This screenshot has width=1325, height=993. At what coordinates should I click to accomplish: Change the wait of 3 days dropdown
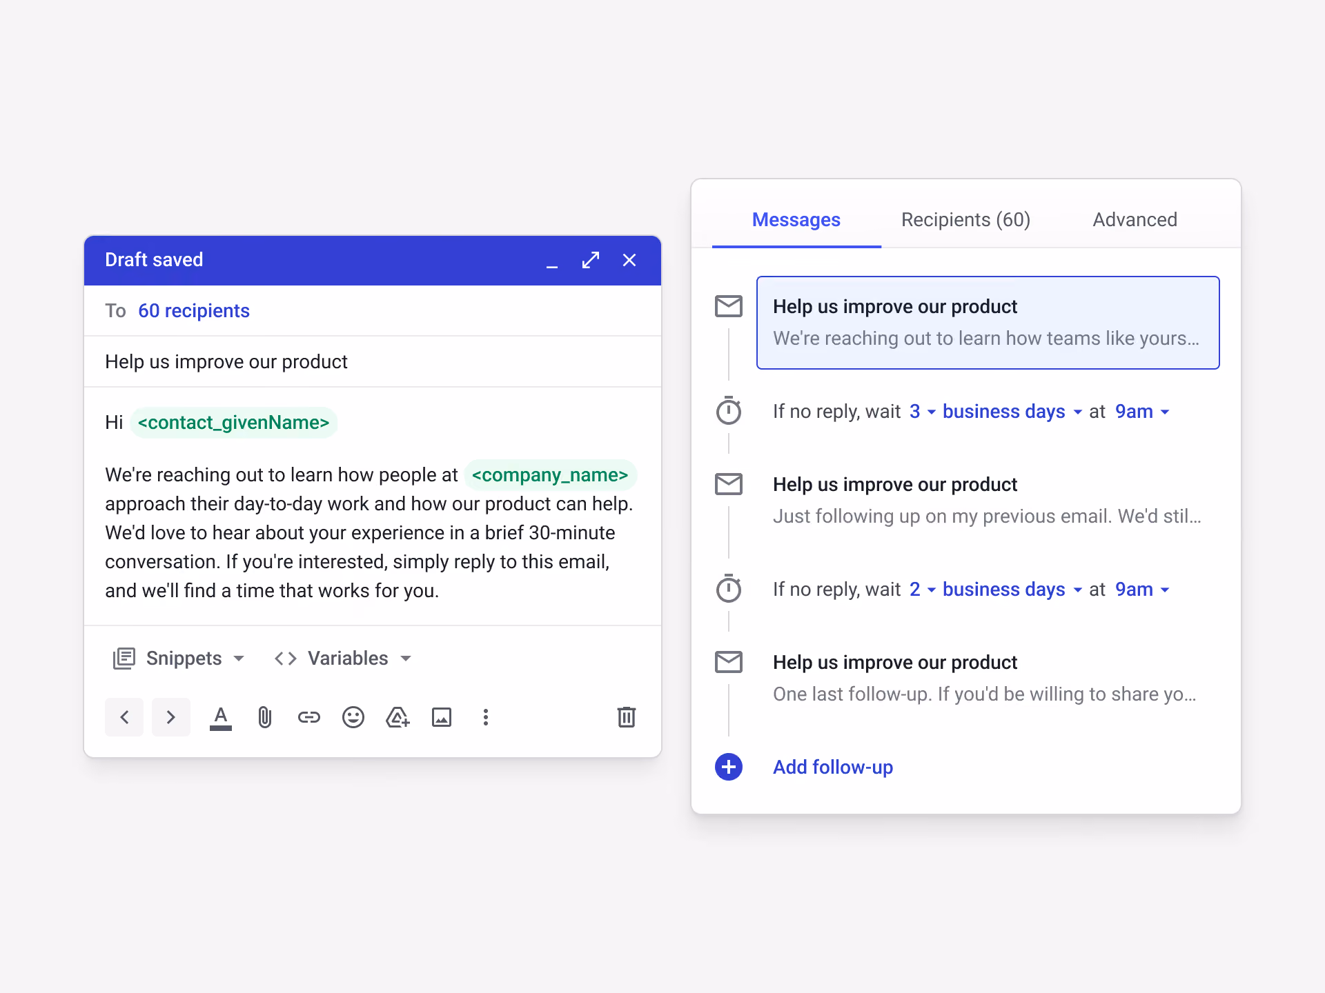923,412
